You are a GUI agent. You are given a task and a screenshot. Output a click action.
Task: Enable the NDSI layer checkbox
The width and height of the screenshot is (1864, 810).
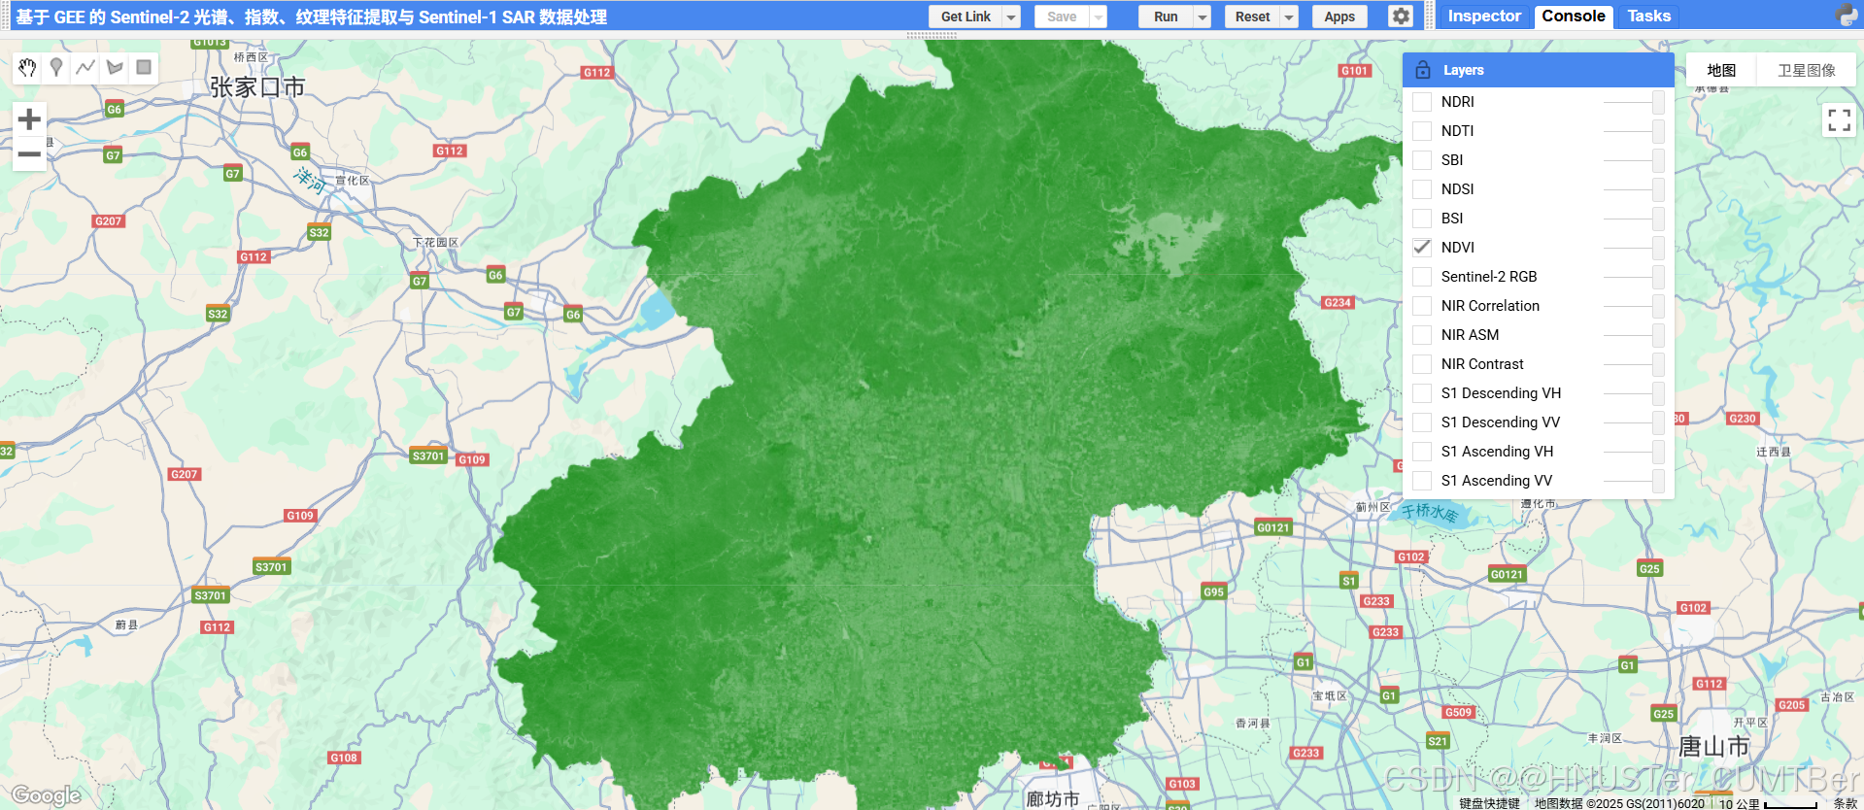pyautogui.click(x=1422, y=189)
